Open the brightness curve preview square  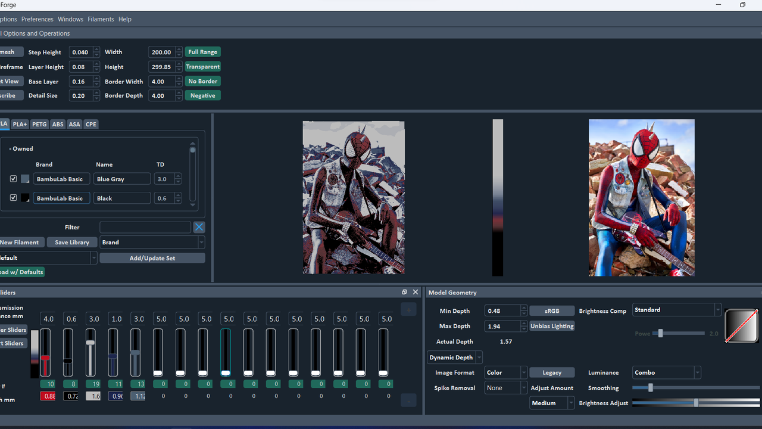pyautogui.click(x=741, y=326)
